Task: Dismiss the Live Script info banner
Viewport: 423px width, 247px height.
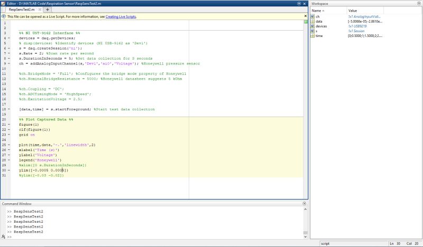Action: click(306, 16)
